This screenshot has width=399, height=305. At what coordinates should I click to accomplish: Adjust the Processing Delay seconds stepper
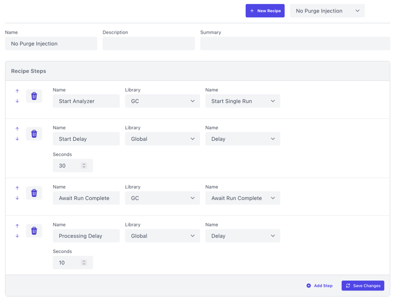click(x=84, y=263)
